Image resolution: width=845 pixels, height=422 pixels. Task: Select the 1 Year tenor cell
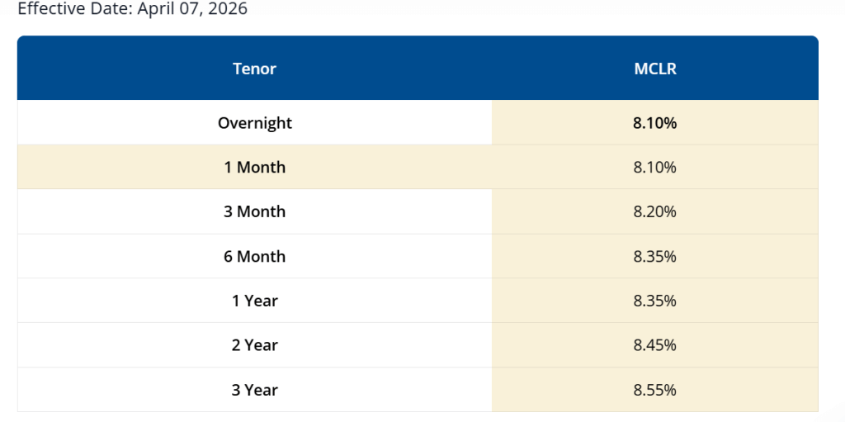click(254, 301)
